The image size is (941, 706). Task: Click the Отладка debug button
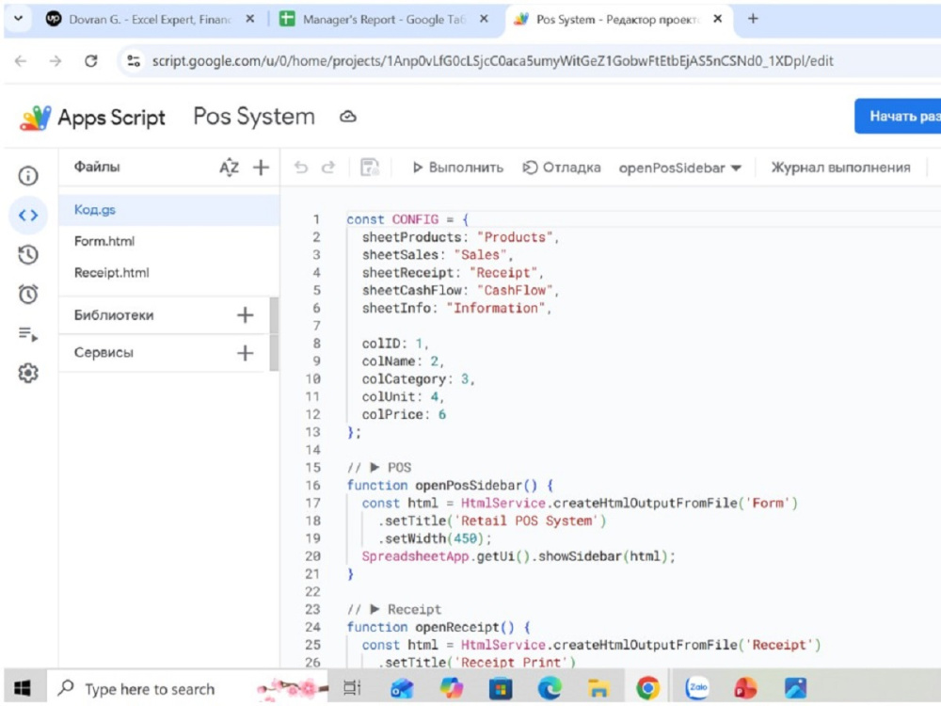click(x=561, y=168)
